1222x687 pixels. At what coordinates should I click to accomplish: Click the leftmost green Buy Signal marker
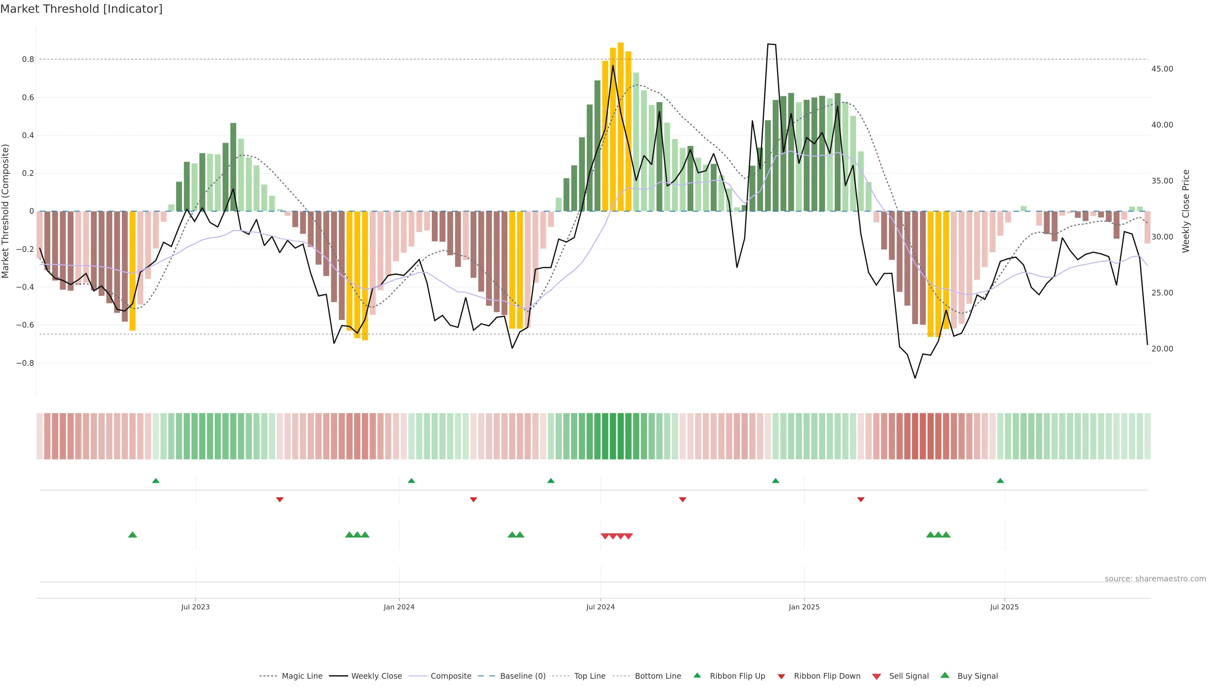click(x=132, y=535)
